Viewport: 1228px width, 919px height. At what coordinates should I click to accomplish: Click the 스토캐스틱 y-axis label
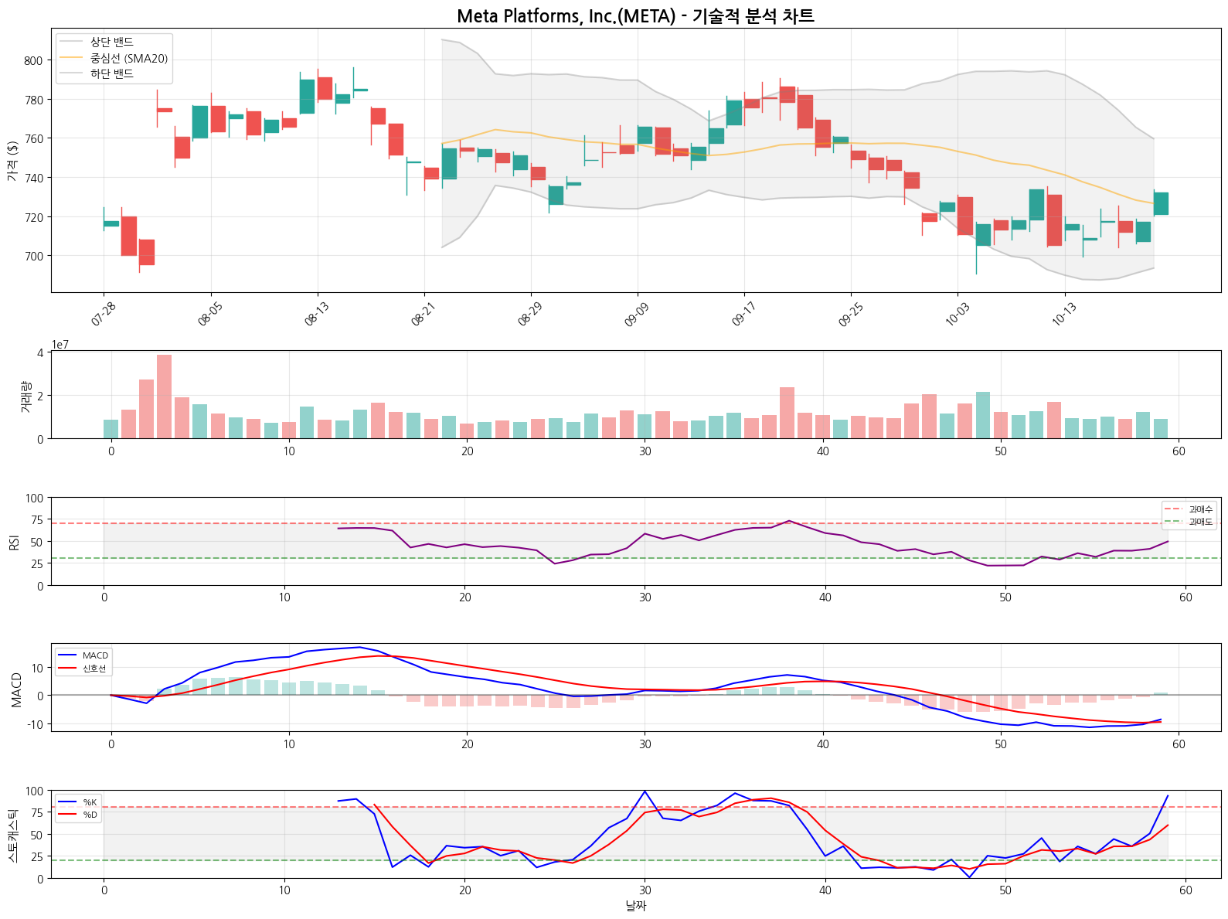(x=12, y=835)
